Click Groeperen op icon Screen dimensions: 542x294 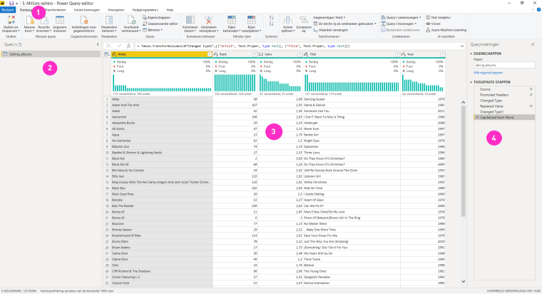(304, 20)
